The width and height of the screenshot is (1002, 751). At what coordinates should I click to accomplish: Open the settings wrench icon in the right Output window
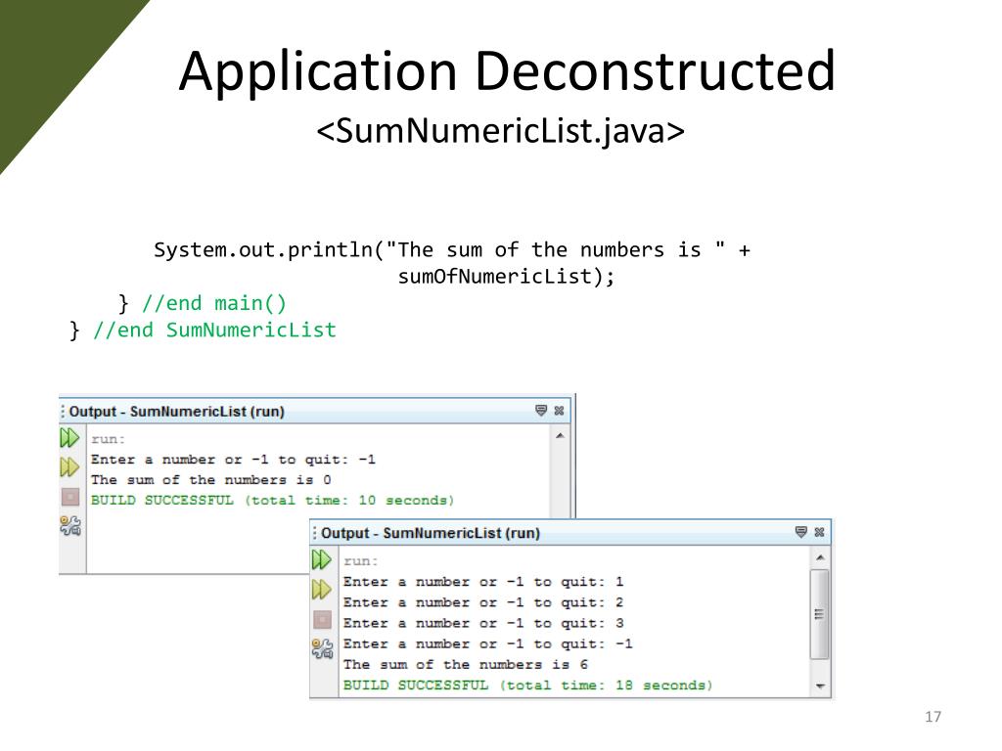point(322,648)
